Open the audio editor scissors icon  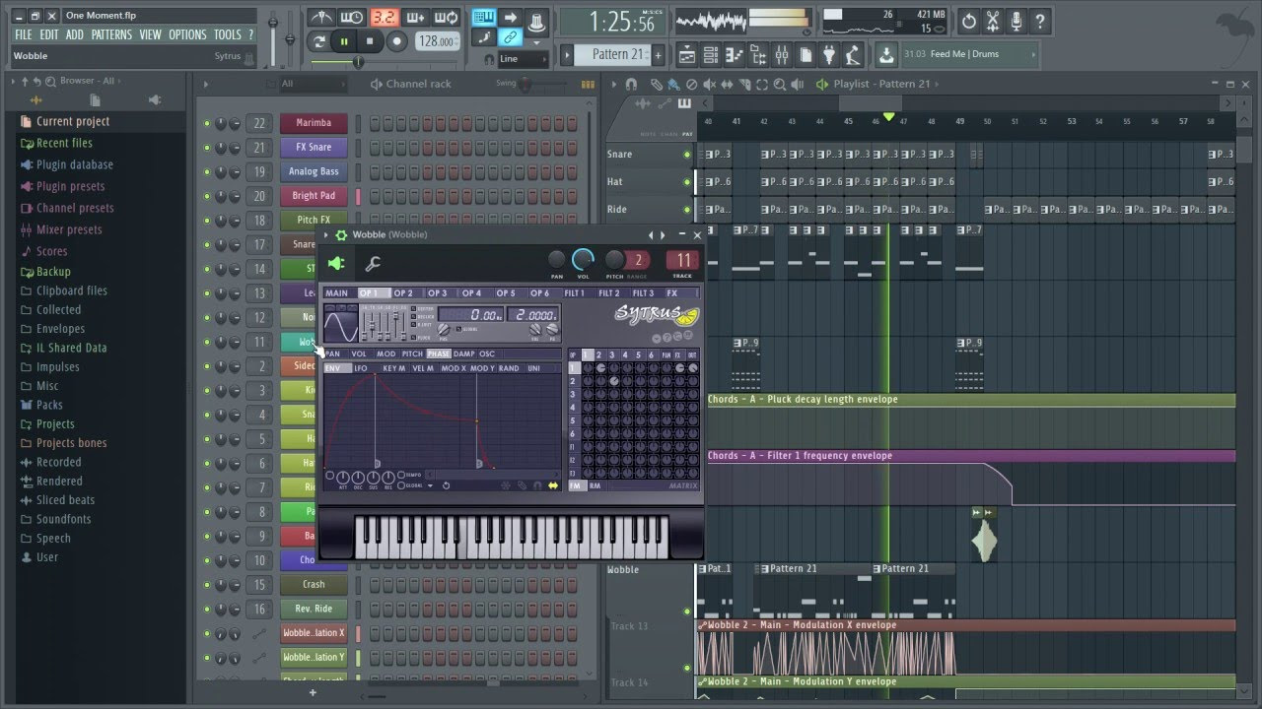992,21
